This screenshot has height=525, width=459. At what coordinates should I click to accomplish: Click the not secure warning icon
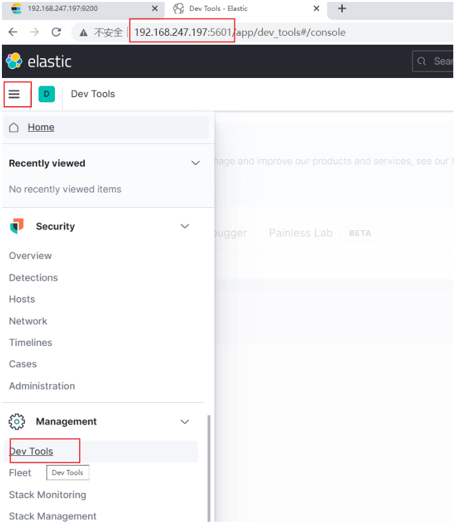(83, 33)
